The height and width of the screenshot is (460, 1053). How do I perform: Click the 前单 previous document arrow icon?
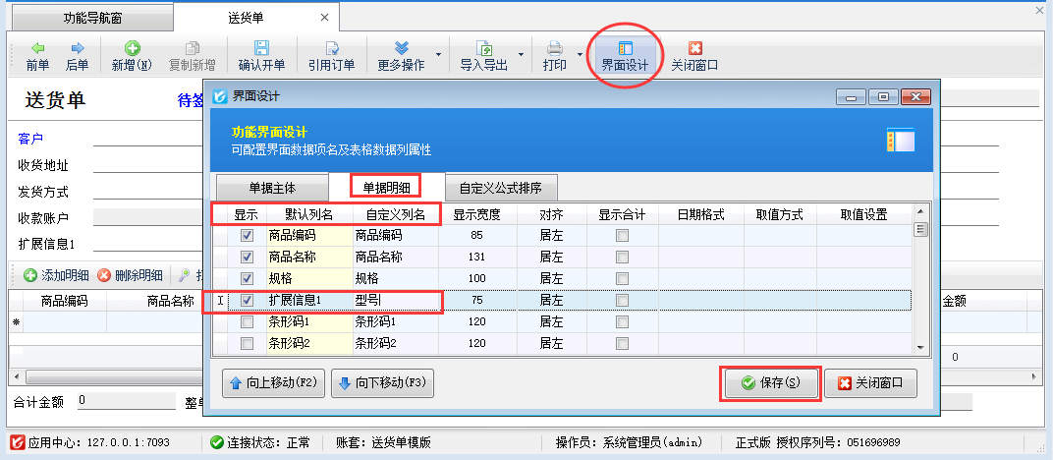click(37, 48)
